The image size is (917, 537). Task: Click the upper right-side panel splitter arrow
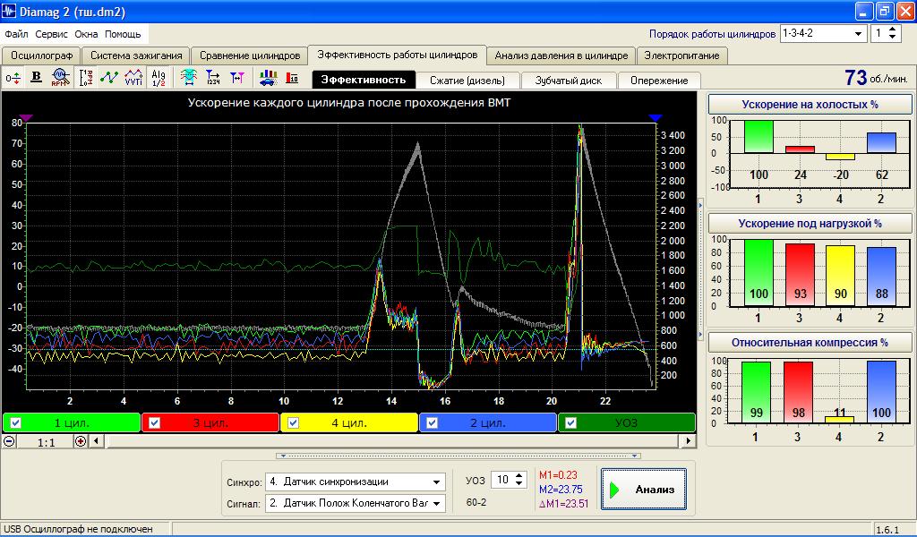tap(700, 205)
